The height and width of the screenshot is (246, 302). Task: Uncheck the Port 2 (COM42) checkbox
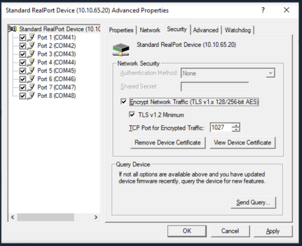point(23,46)
